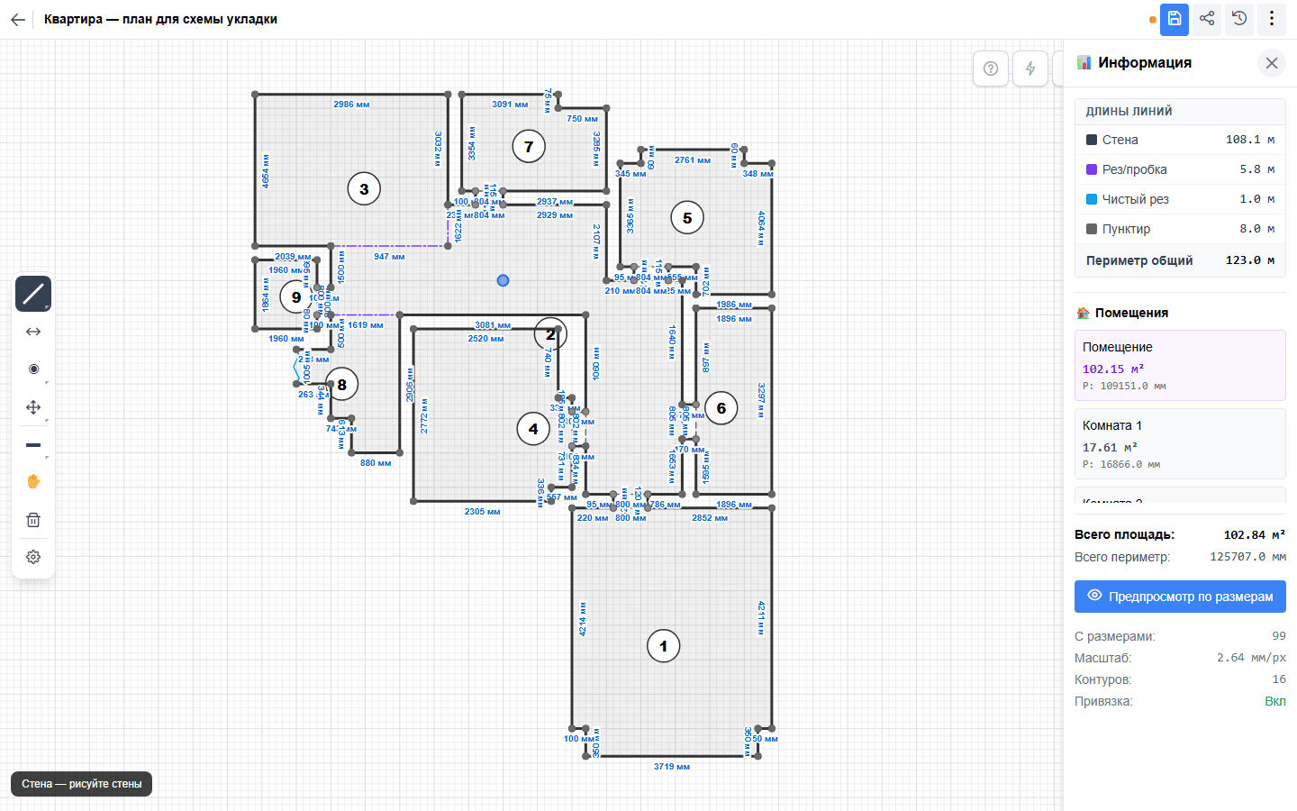Click the Предпросмотр по размерам button

[x=1180, y=597]
